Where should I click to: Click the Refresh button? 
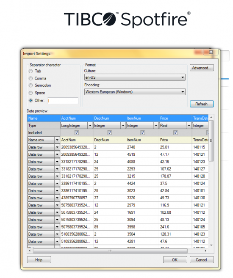tap(202, 104)
